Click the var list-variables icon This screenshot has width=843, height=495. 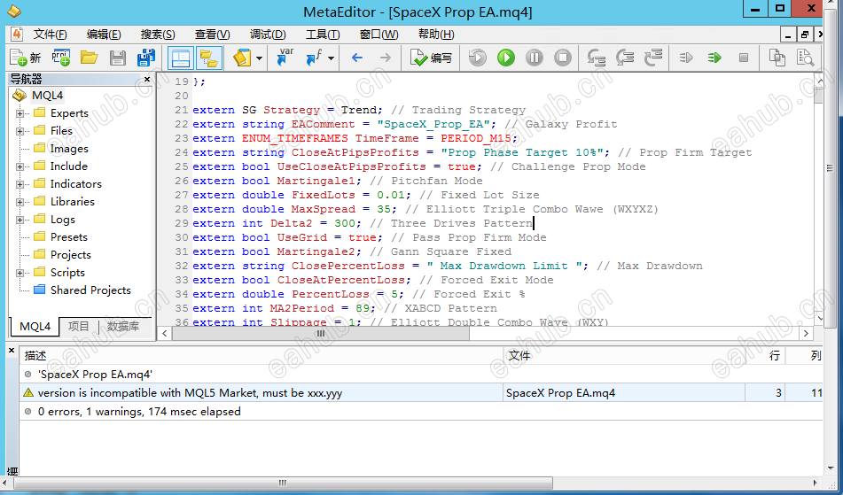(285, 57)
